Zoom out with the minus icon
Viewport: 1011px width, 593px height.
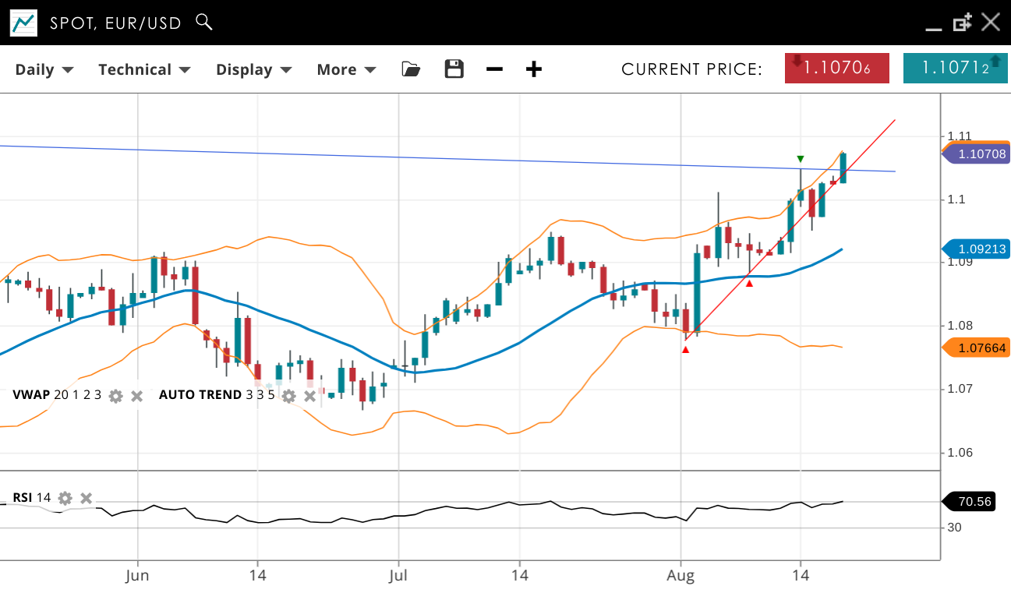[494, 69]
